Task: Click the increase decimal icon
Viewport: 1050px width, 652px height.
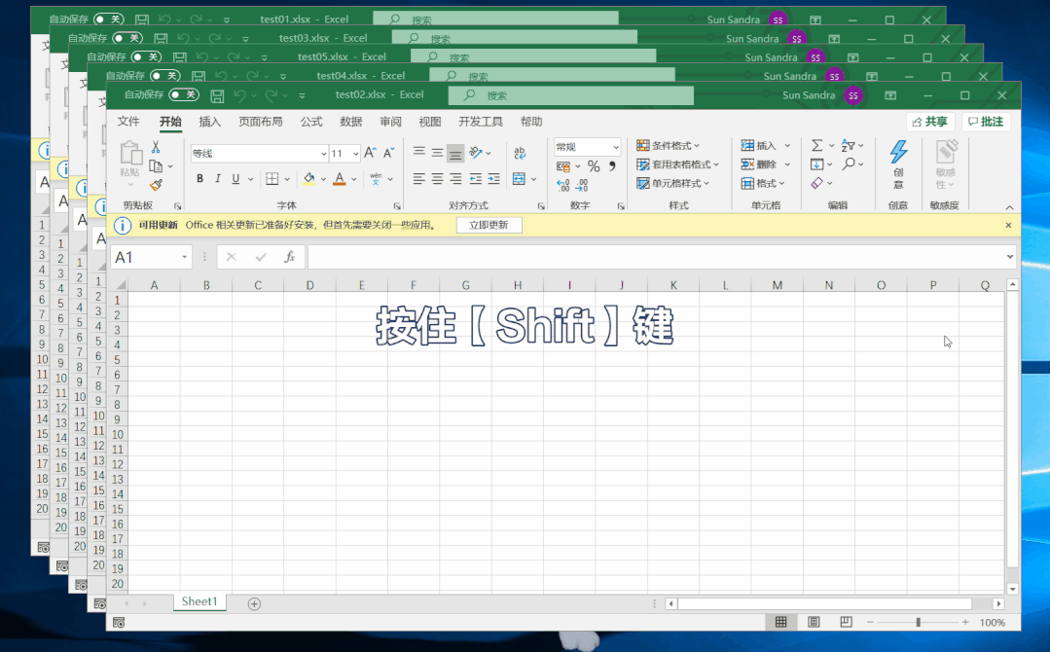Action: tap(563, 185)
